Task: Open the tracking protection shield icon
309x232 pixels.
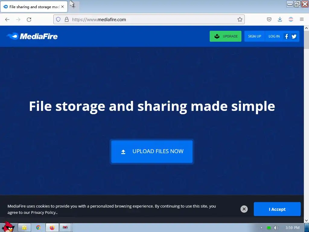Action: pyautogui.click(x=58, y=19)
